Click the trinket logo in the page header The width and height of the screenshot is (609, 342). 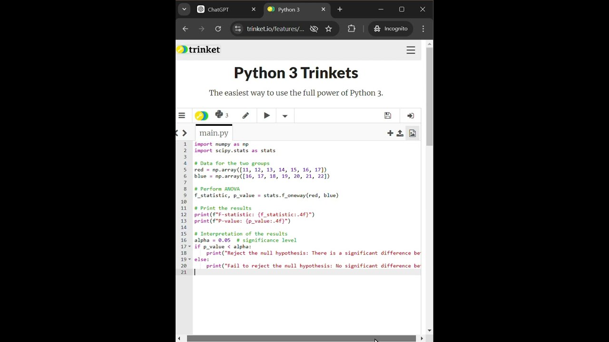pyautogui.click(x=198, y=49)
